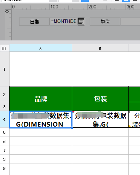Click the 包装 header cell

tap(100, 99)
